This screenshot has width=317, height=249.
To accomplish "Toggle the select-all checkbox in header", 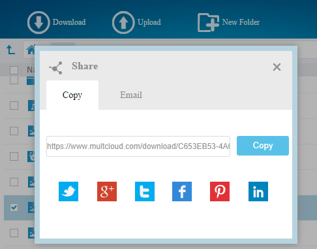I will pos(14,70).
